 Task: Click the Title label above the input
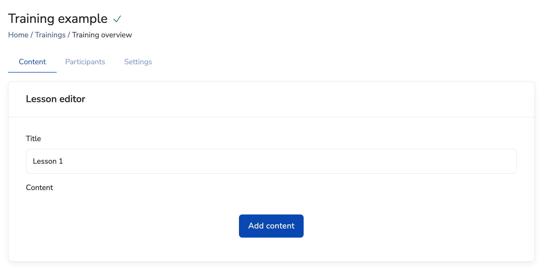pyautogui.click(x=33, y=138)
